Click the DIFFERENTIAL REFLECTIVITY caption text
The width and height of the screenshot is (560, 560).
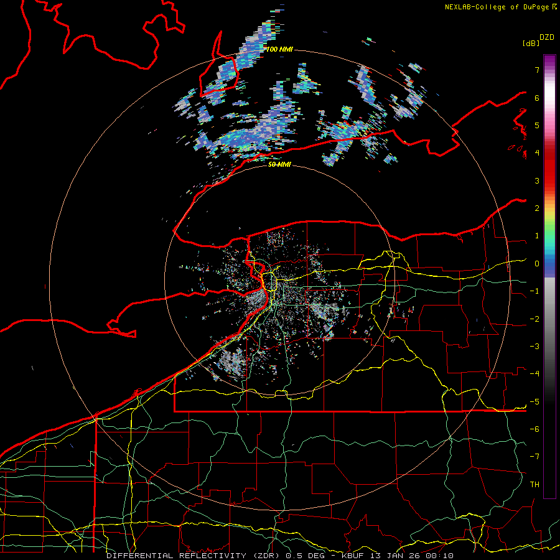pos(177,556)
